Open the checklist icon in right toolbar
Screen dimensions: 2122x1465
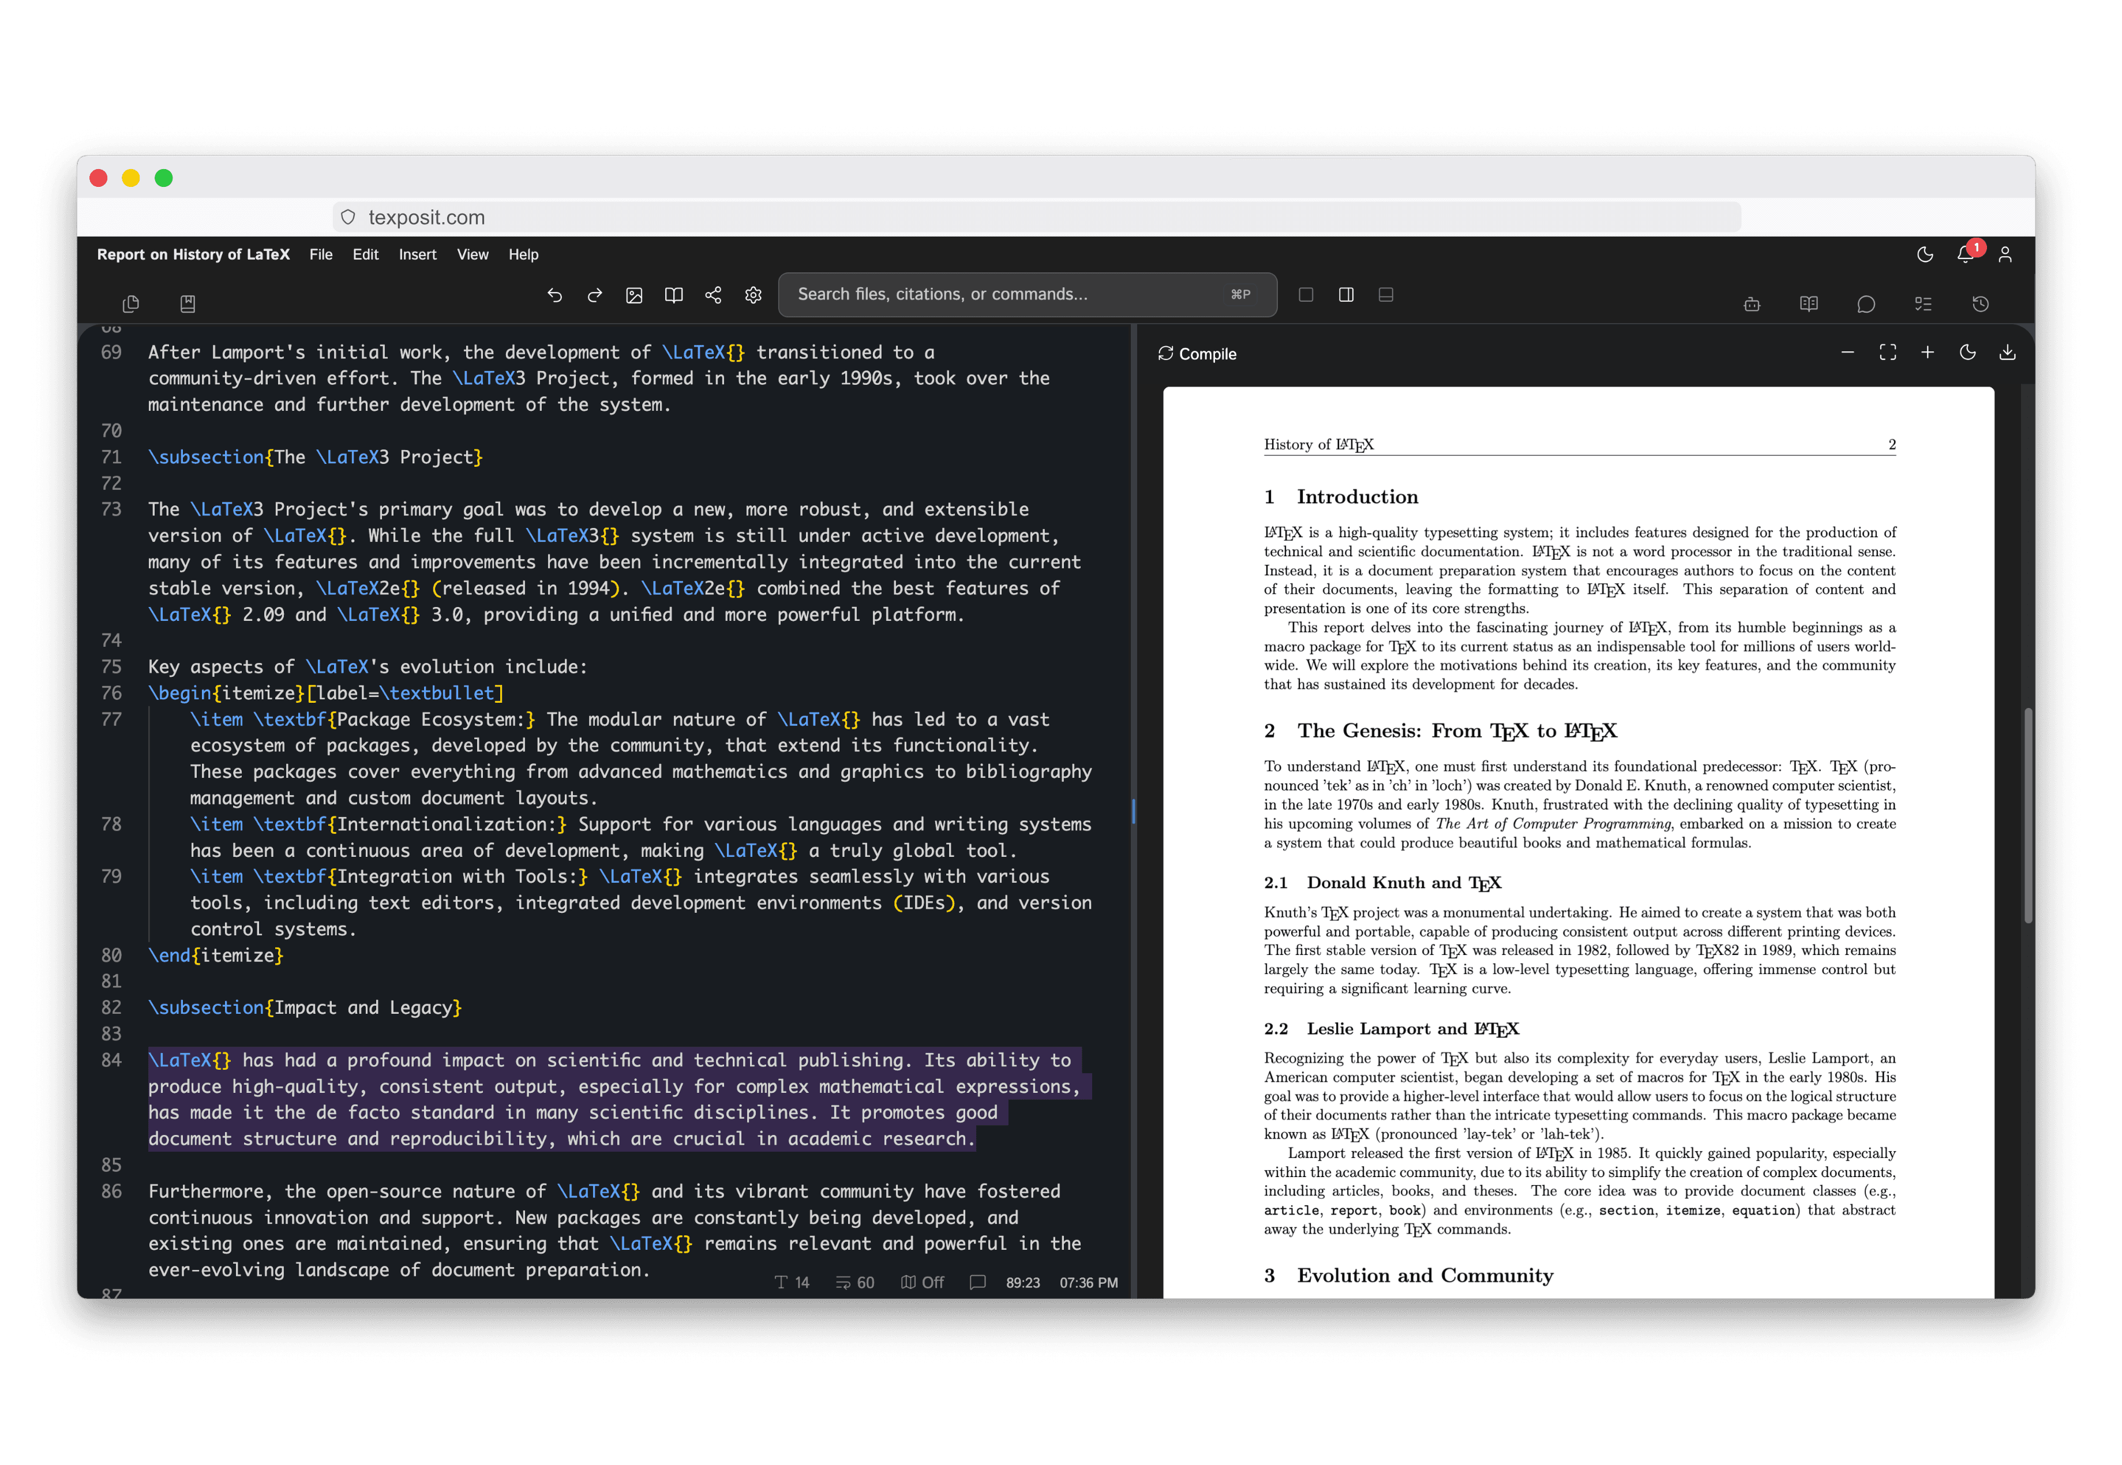click(1924, 304)
